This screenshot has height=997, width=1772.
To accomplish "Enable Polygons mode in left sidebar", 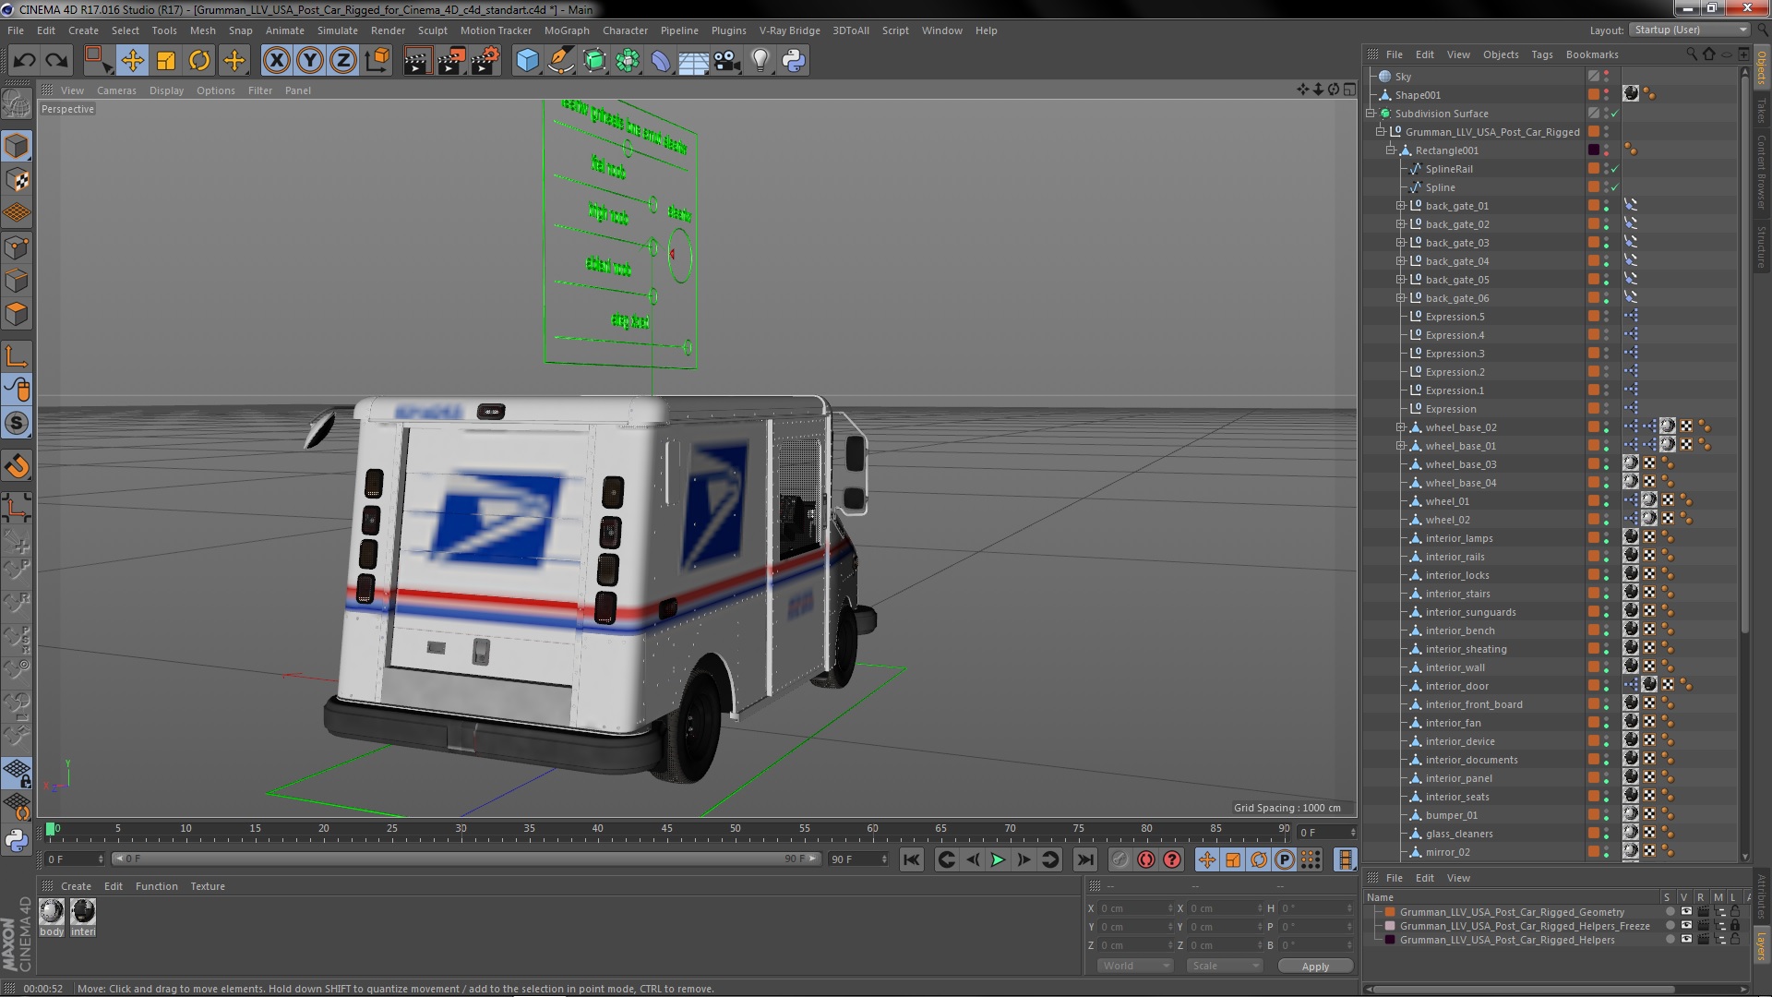I will click(x=17, y=315).
